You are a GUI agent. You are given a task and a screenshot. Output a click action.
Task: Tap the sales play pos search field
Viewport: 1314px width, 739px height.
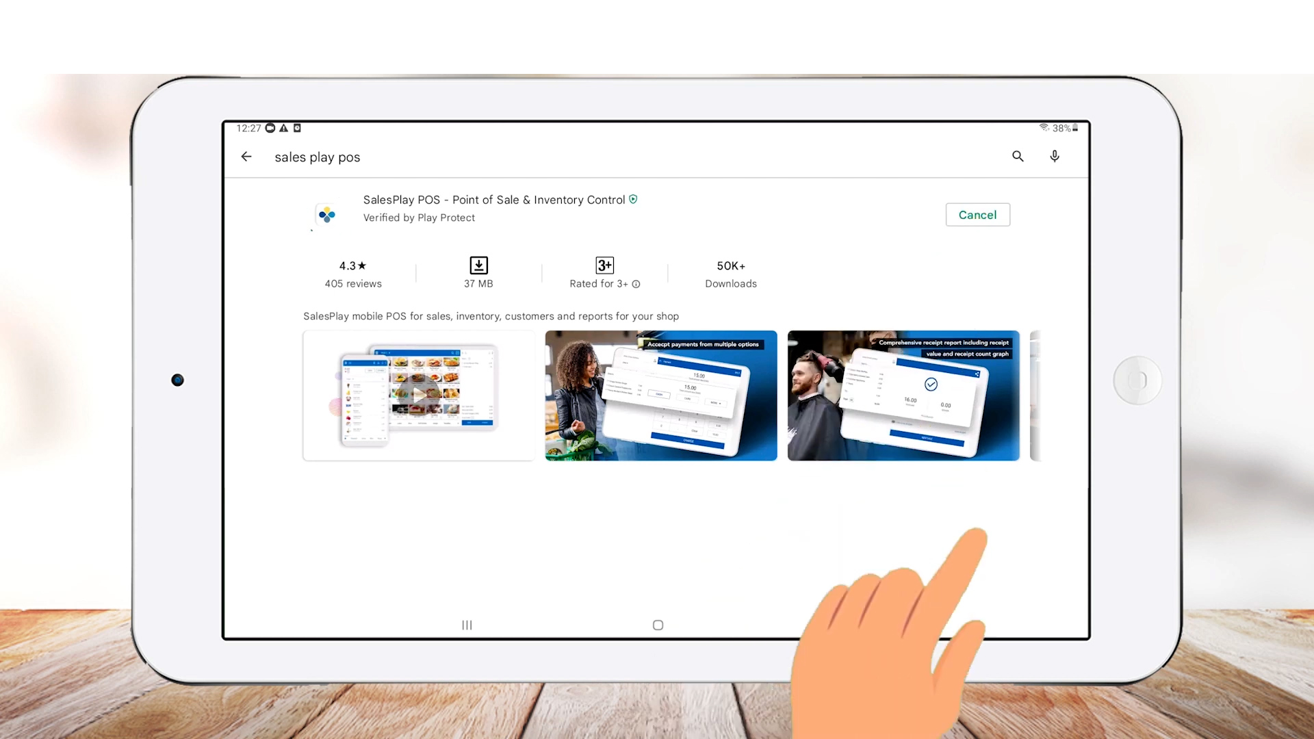point(318,157)
